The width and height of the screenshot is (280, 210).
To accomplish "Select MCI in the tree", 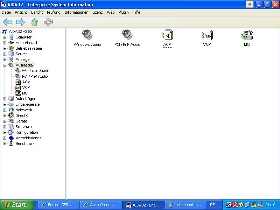I will [25, 93].
